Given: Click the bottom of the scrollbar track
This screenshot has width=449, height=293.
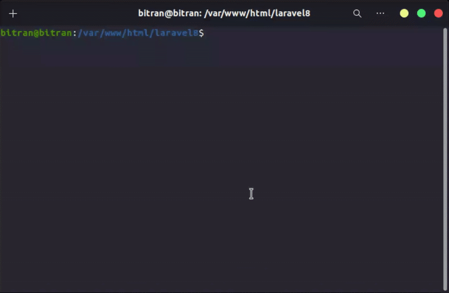Looking at the screenshot, I should [x=445, y=287].
